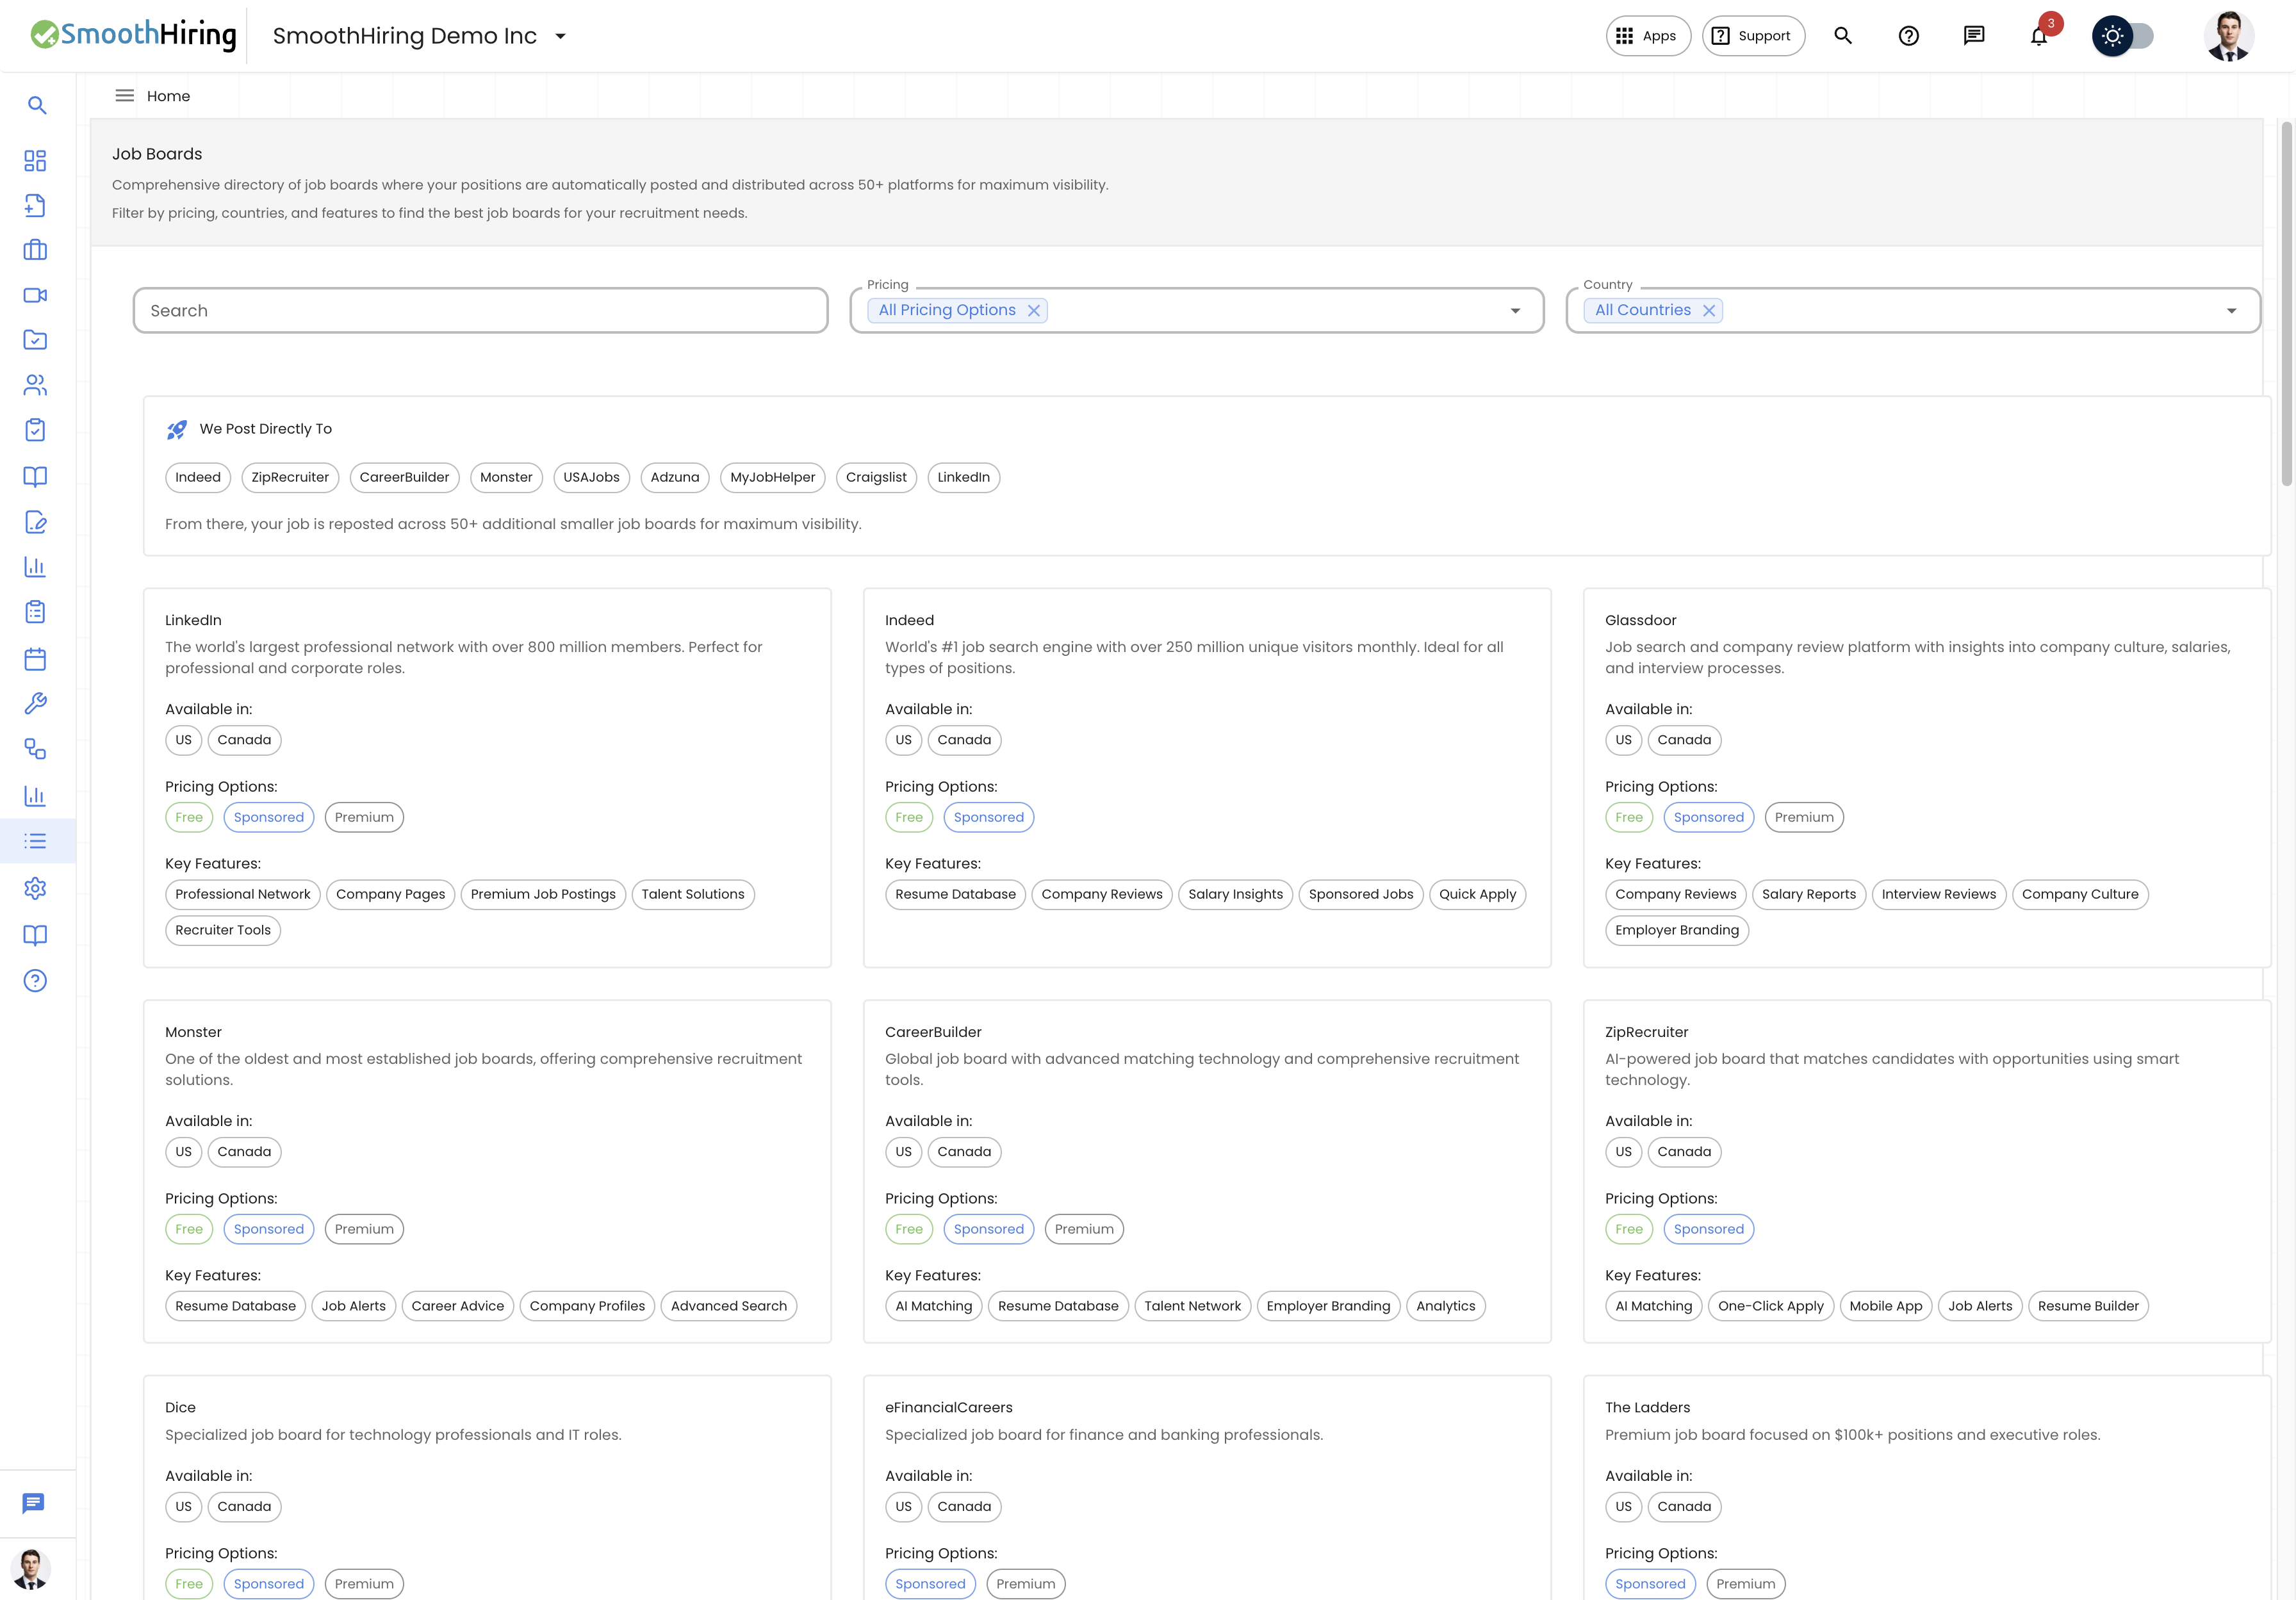This screenshot has height=1600, width=2296.
Task: Click the Recruiter Tools feature chip
Action: [223, 931]
